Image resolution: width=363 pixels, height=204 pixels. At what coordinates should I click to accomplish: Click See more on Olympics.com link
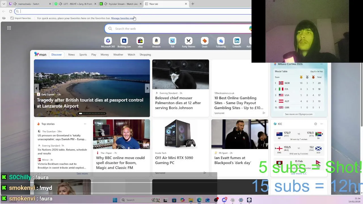299,114
